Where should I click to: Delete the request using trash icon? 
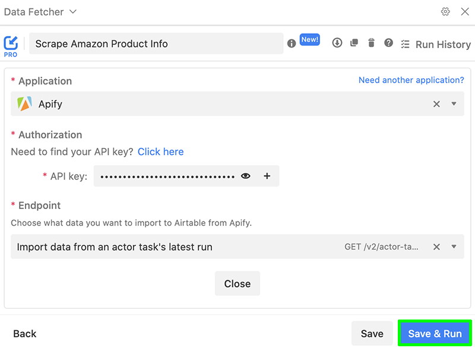372,43
